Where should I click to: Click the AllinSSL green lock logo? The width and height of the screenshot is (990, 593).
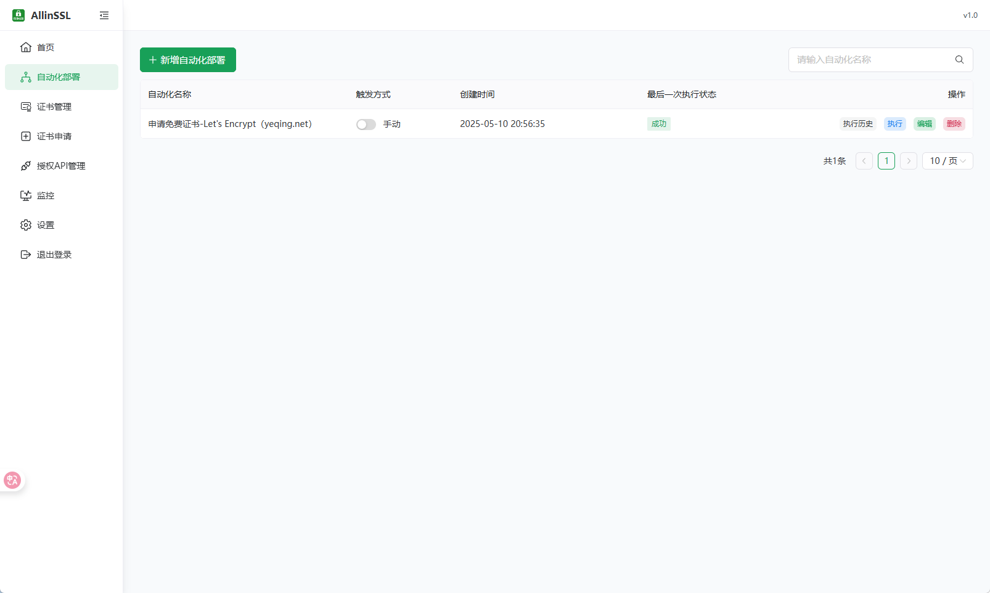tap(18, 15)
